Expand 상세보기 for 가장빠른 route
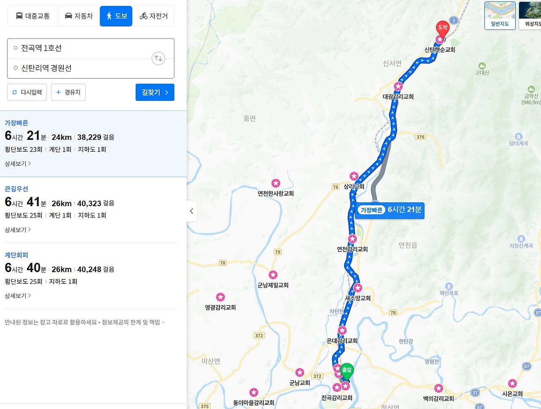The width and height of the screenshot is (541, 409). click(18, 164)
